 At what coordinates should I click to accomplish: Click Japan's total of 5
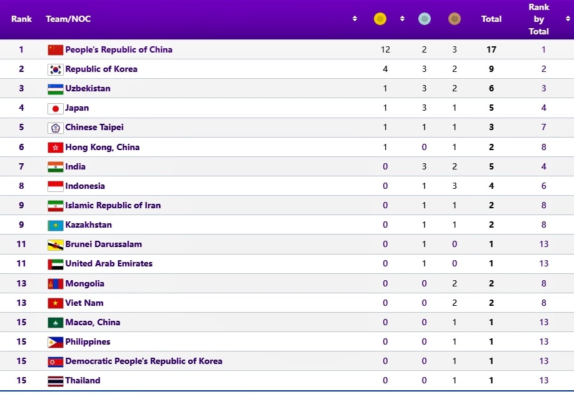pyautogui.click(x=491, y=108)
